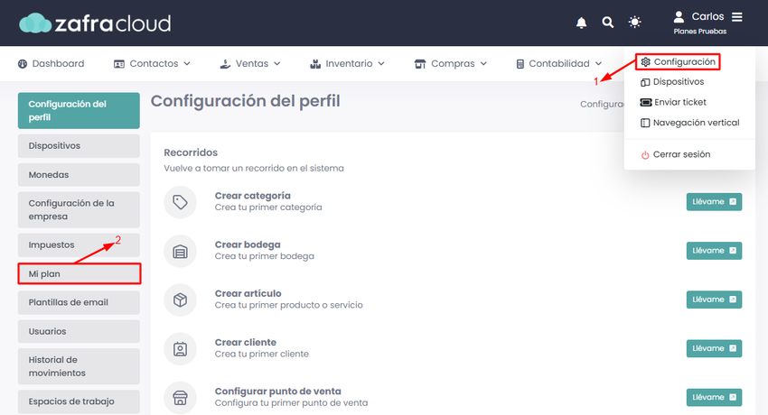Open Mi plan sidebar section
Screen dimensions: 768x415
click(x=80, y=273)
